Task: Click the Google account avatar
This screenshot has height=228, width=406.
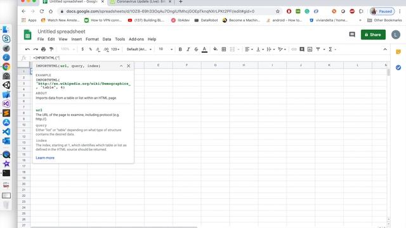Action: tap(396, 35)
